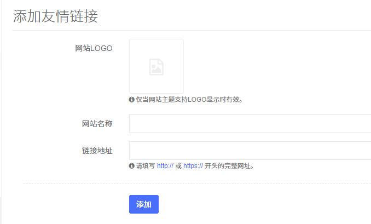Click the word LOGO in the hint text
371x224 pixels.
pos(196,100)
